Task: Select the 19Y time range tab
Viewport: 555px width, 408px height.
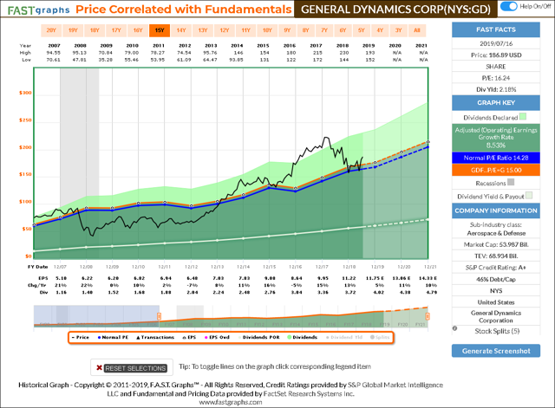Action: coord(73,30)
